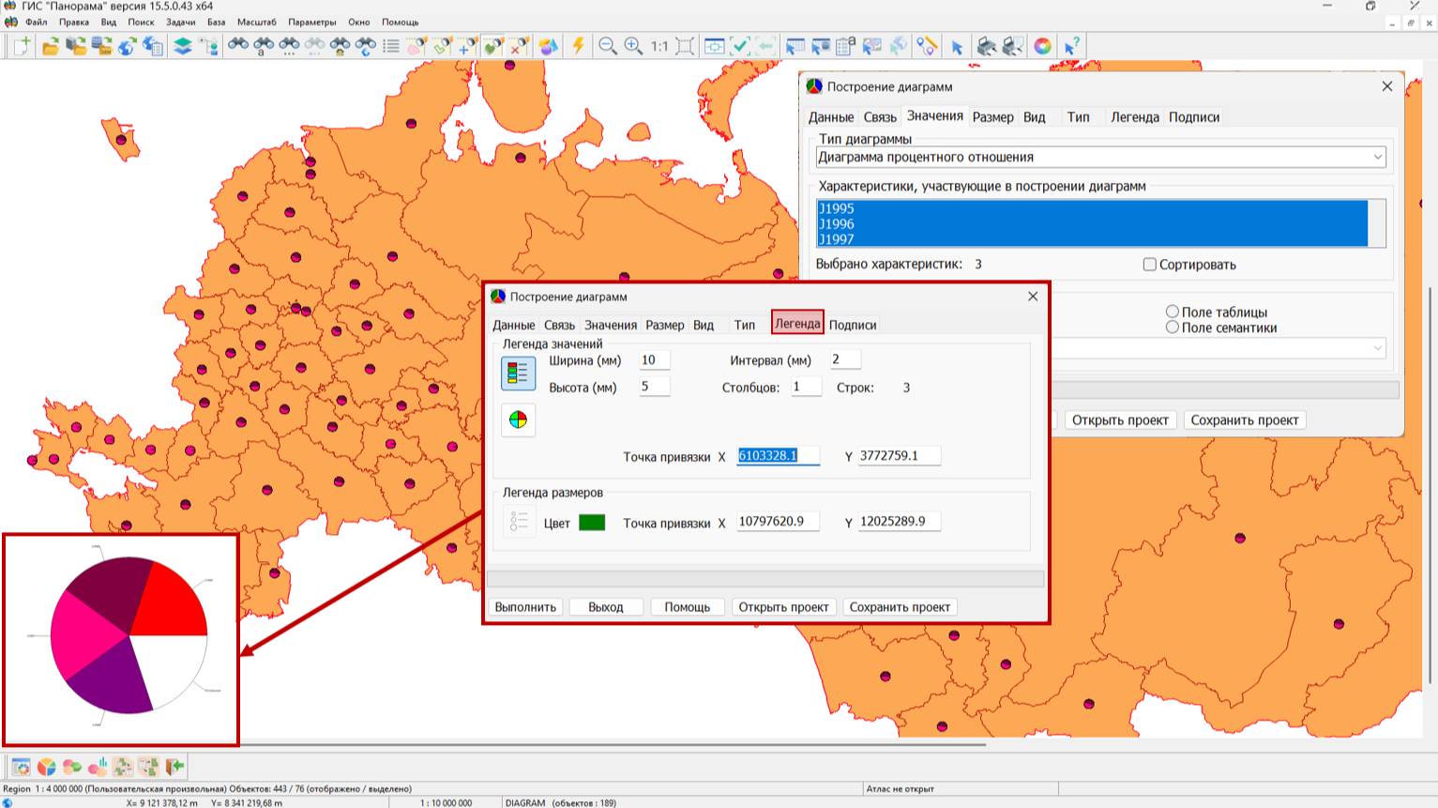This screenshot has width=1438, height=808.
Task: Click the Ширина (мм) input field
Action: [x=654, y=360]
